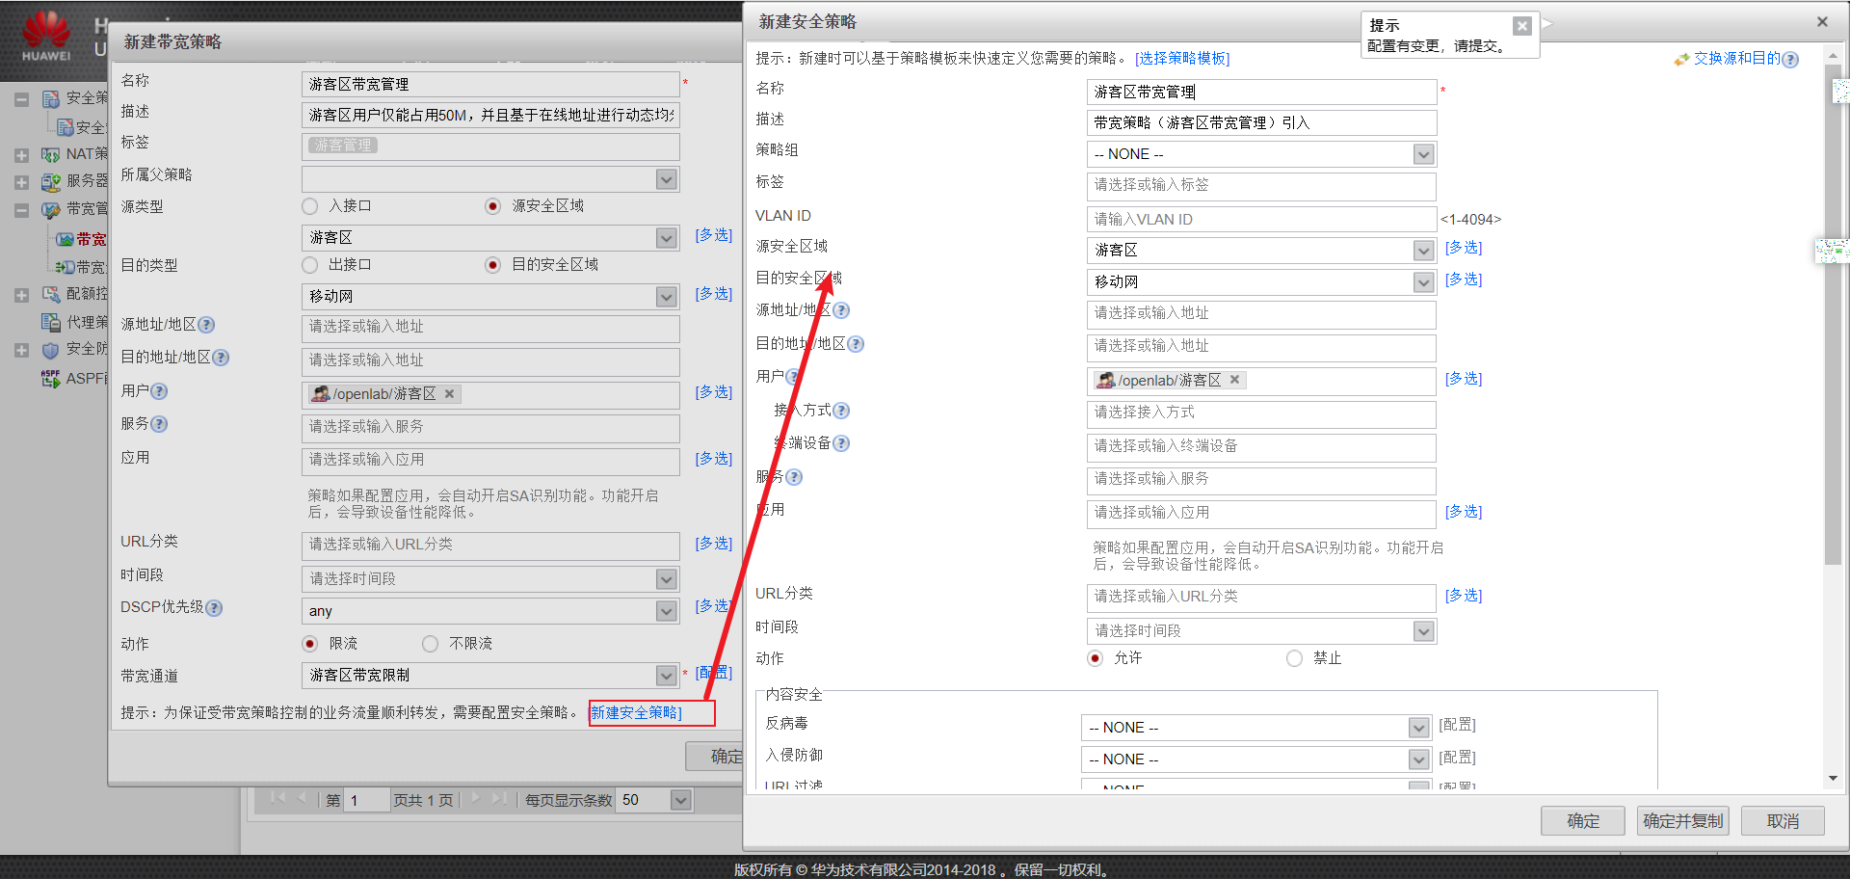
Task: Click 多选 beside 源安全区域 in security dialog
Action: coord(1464,248)
